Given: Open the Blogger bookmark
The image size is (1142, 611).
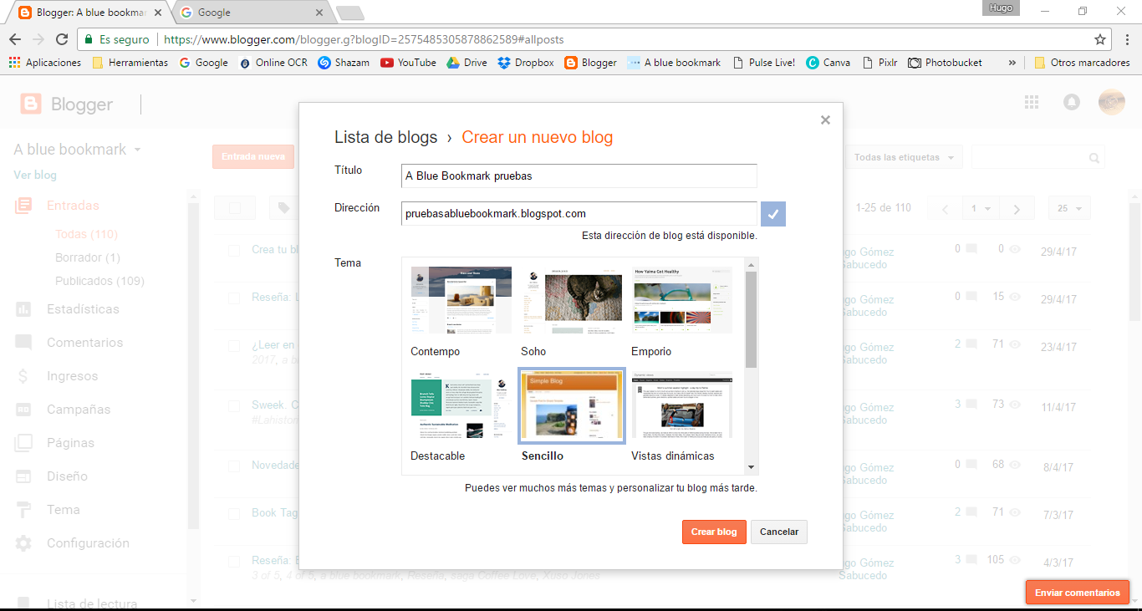Looking at the screenshot, I should pyautogui.click(x=591, y=63).
